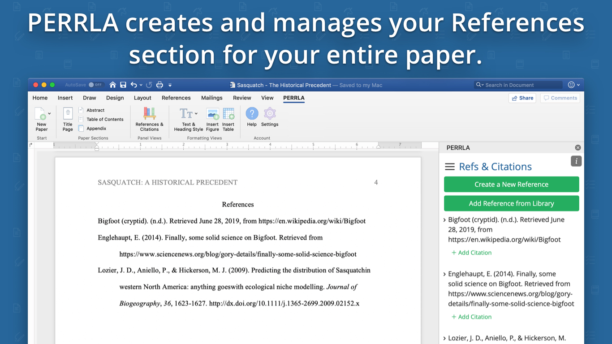Open the Undo history dropdown
This screenshot has height=344, width=612.
(x=141, y=85)
